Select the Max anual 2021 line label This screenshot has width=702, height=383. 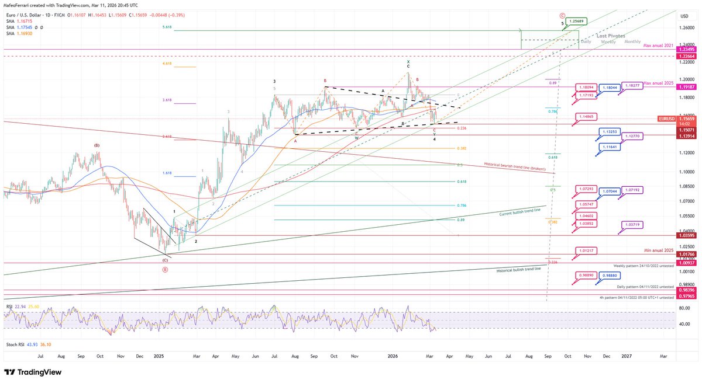point(658,46)
